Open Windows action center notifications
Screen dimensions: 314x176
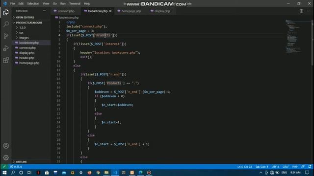(x=307, y=173)
